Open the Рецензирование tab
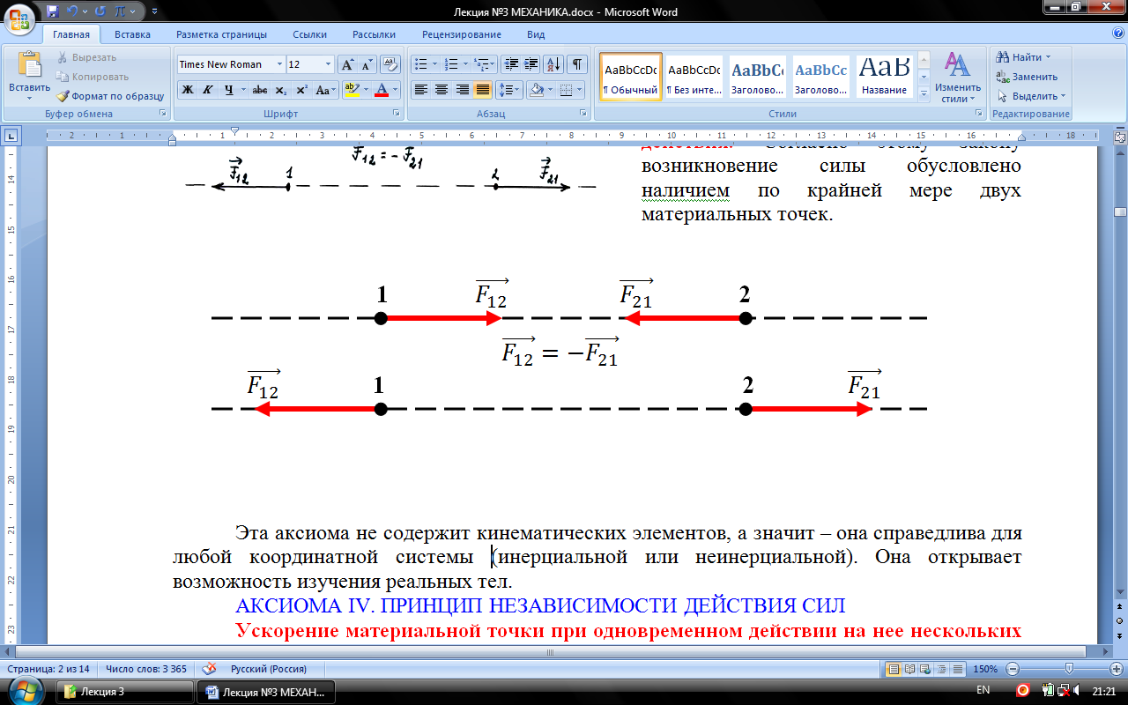1128x705 pixels. tap(462, 34)
